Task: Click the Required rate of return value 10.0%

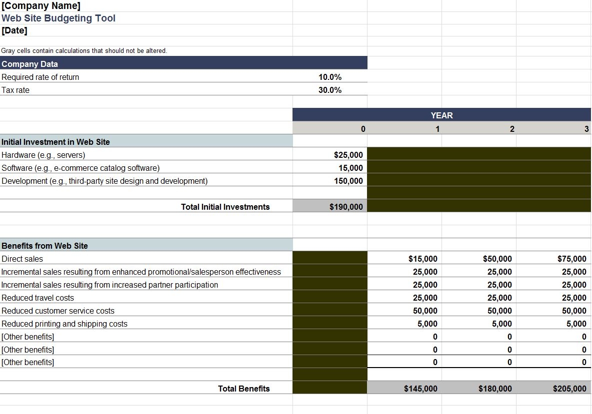Action: 330,77
